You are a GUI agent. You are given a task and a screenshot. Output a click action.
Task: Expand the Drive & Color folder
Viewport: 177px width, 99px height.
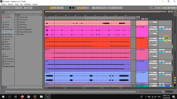[x=16, y=20]
